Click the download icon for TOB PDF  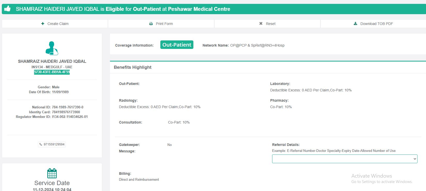(356, 24)
